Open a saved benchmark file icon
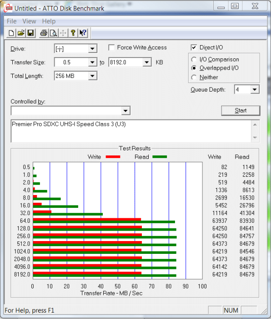This screenshot has width=271, height=319. [x=21, y=33]
